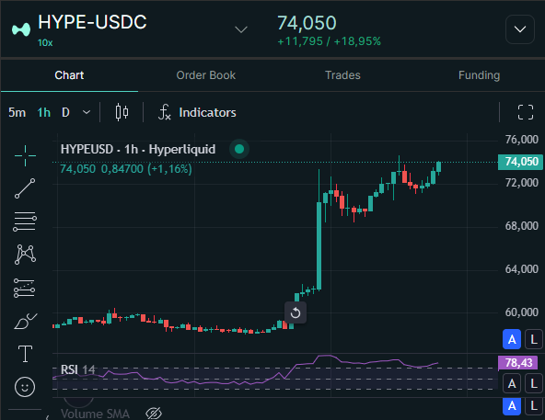545x420 pixels.
Task: Reset the chart view with undo arrow
Action: (296, 312)
